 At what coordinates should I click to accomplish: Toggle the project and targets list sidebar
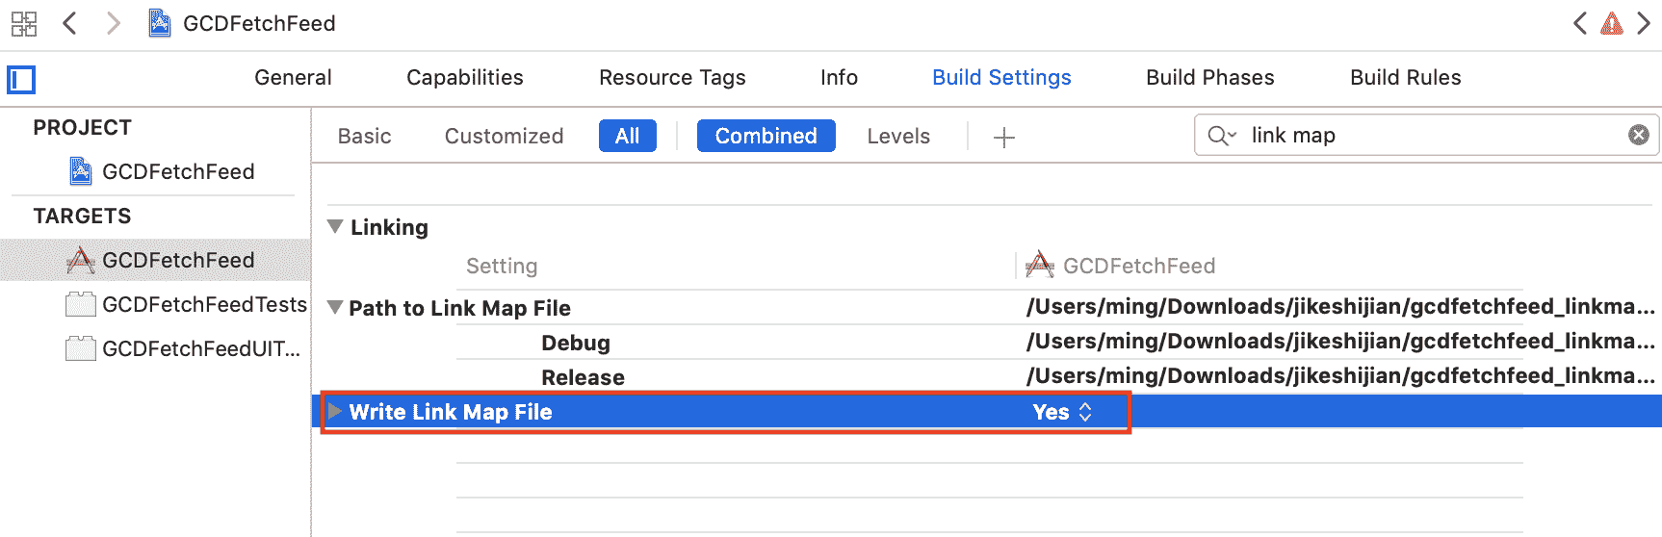[21, 79]
